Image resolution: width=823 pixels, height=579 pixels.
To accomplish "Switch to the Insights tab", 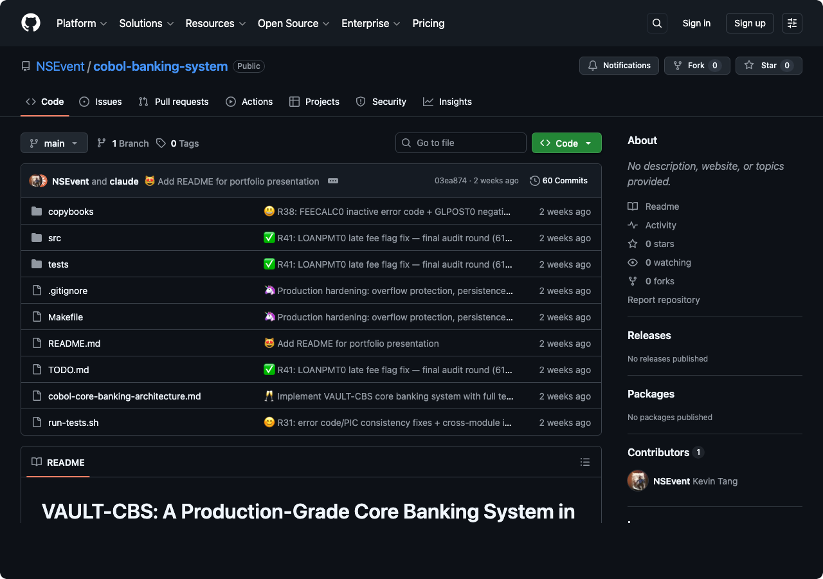I will [x=448, y=102].
